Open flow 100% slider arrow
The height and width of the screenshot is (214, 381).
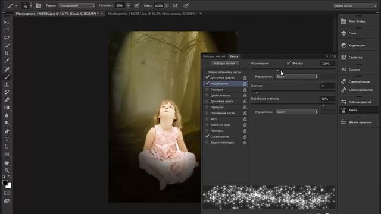tap(167, 5)
